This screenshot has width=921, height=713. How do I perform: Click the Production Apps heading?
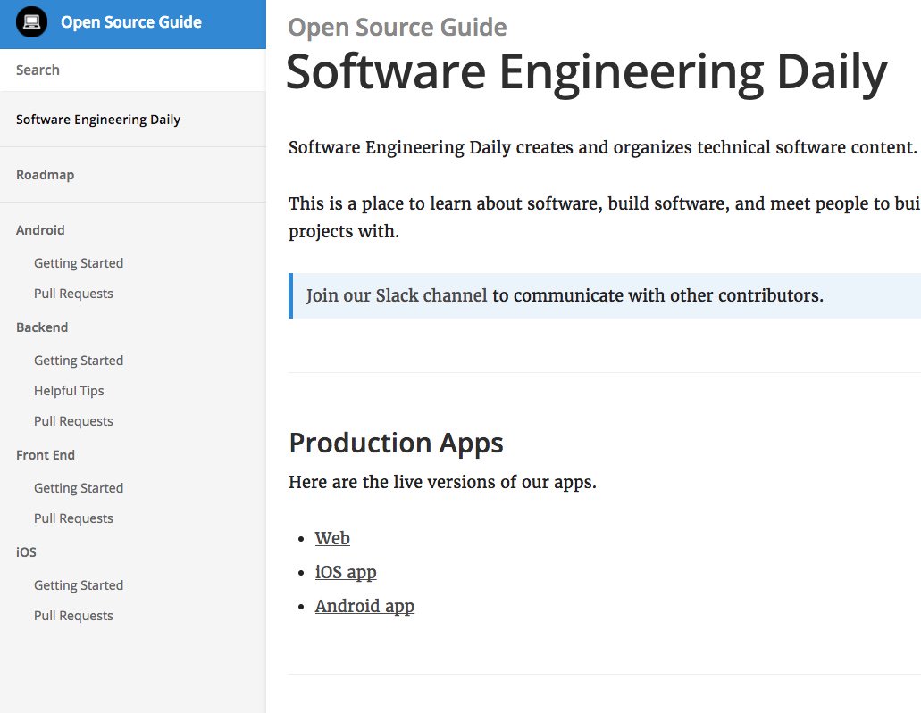tap(396, 443)
